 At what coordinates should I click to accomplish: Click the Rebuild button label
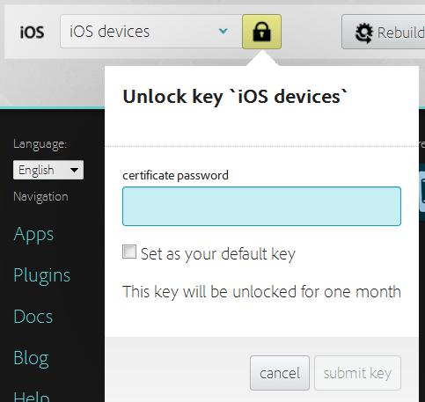pos(401,33)
